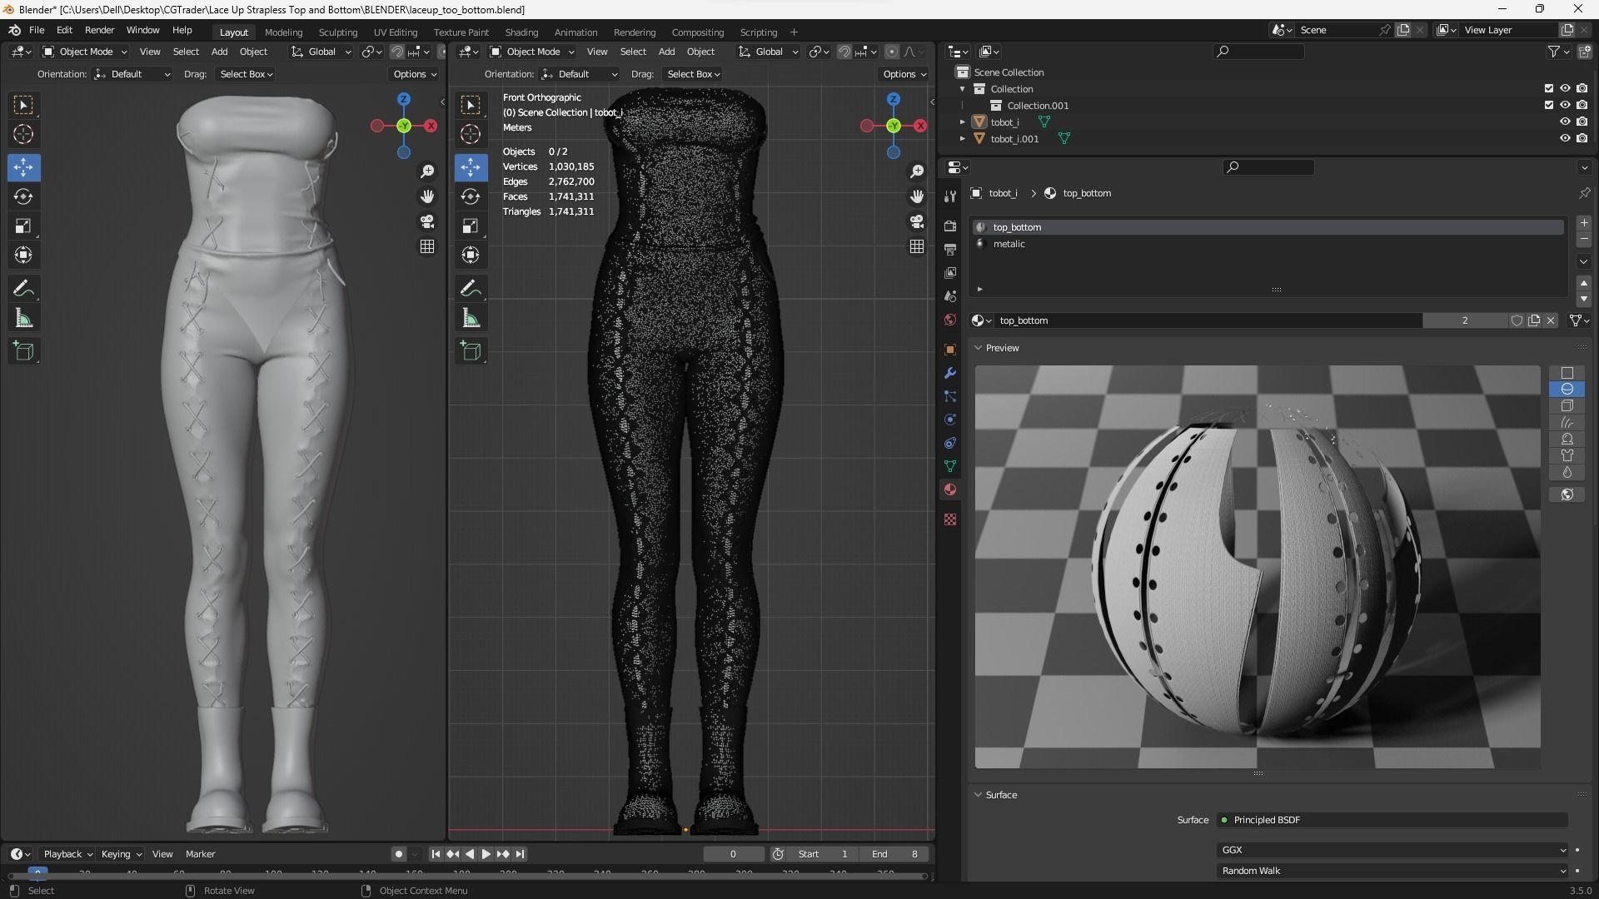This screenshot has height=899, width=1599.
Task: Open Random Walk subsurface method dropdown
Action: (1392, 871)
